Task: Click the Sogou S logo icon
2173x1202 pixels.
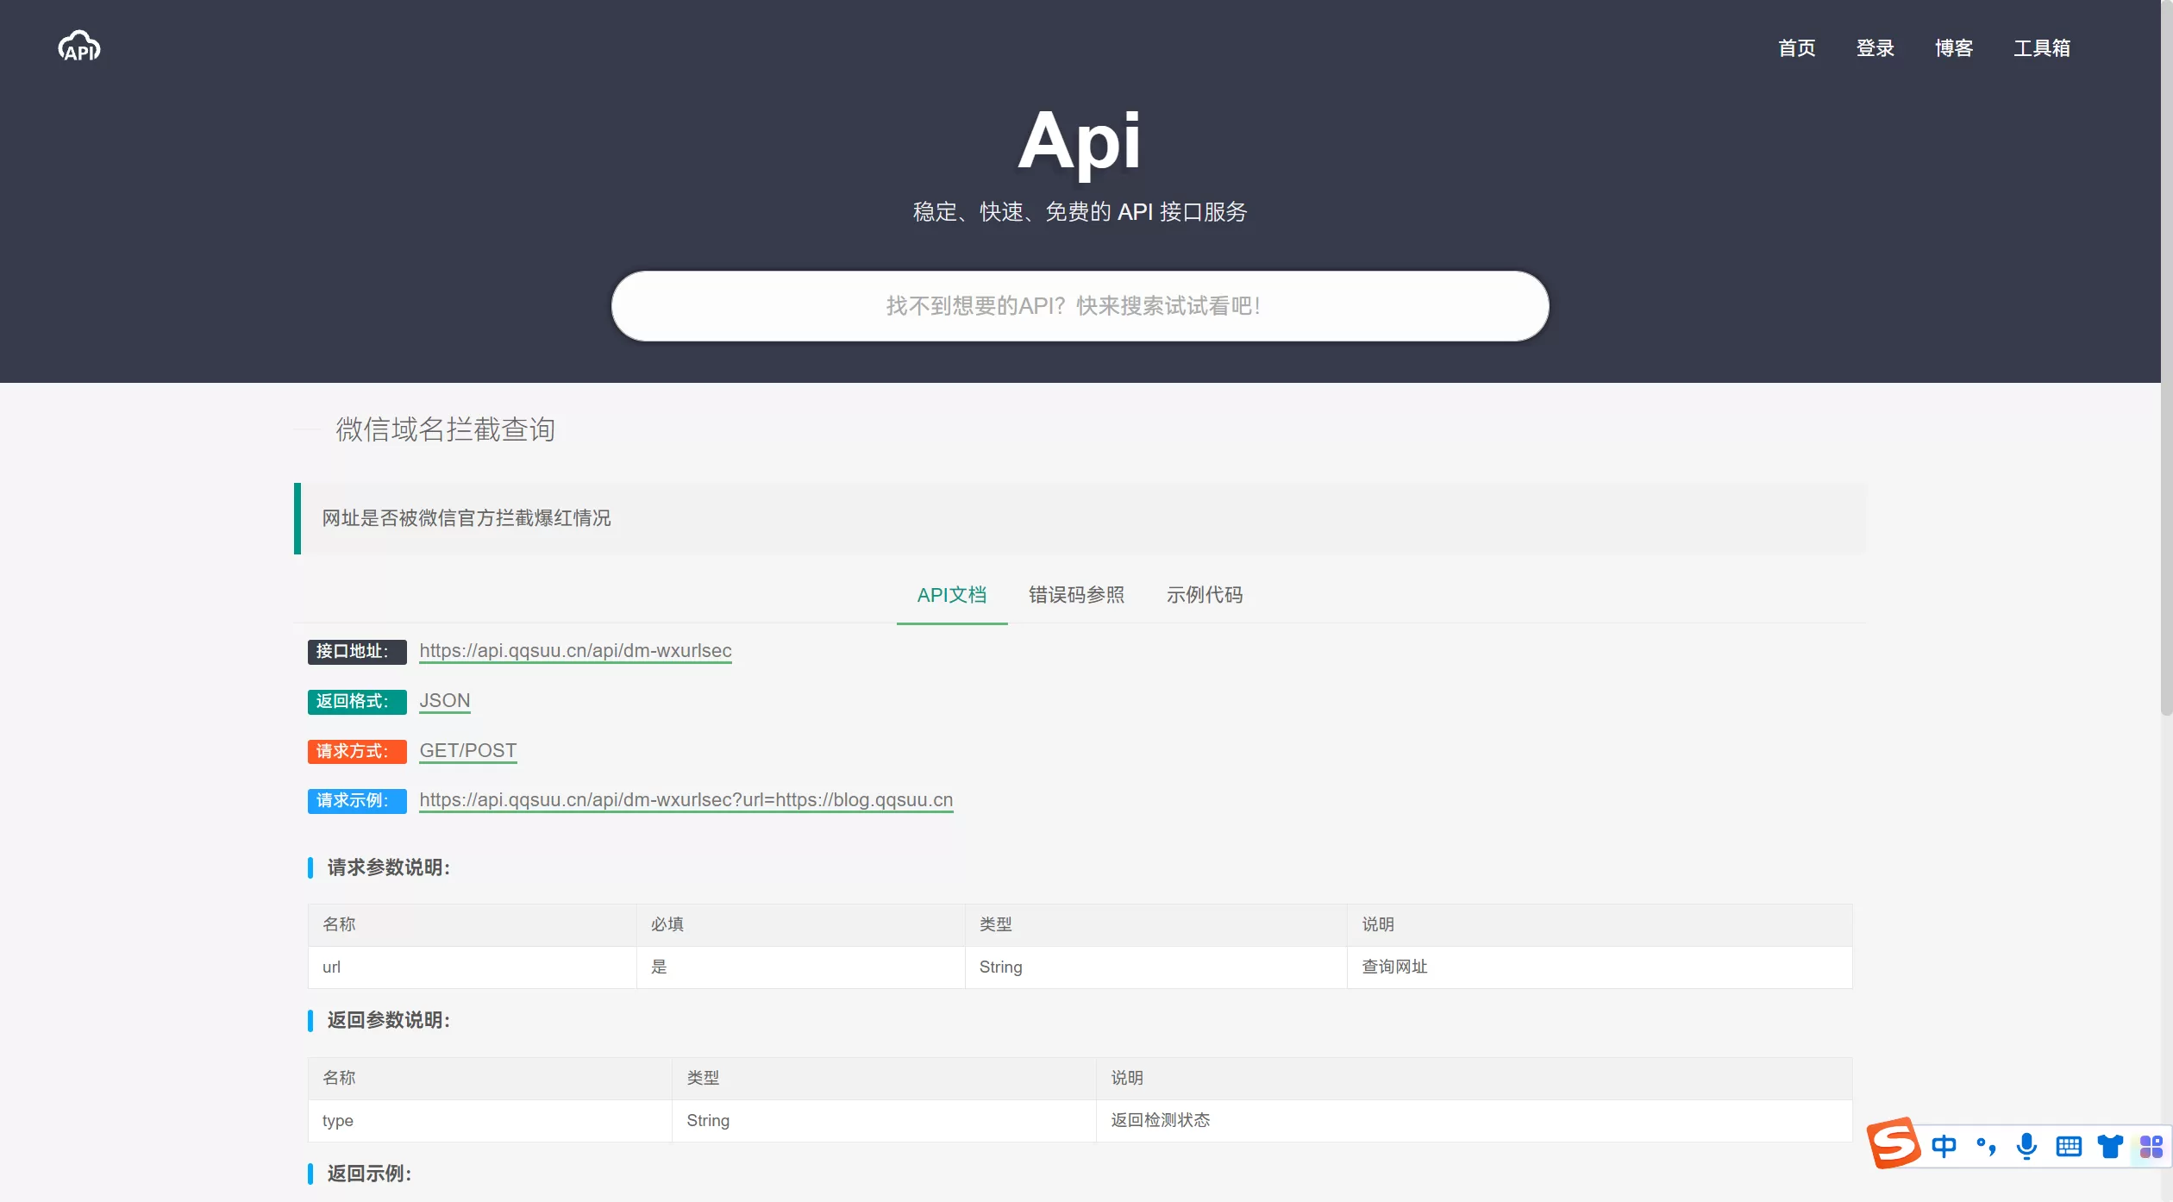Action: click(1894, 1143)
